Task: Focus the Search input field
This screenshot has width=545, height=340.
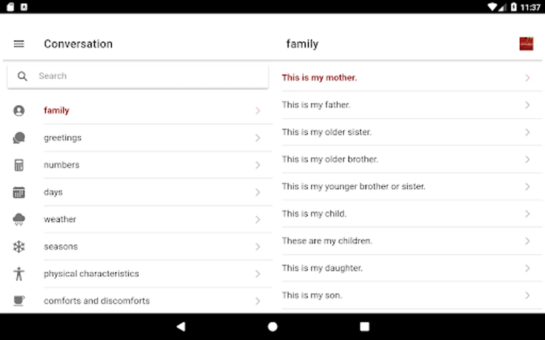Action: pyautogui.click(x=151, y=76)
